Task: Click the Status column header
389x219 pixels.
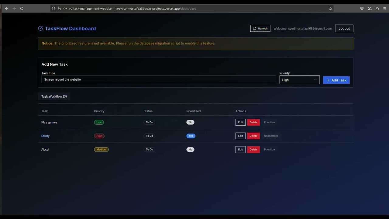Action: pos(148,111)
